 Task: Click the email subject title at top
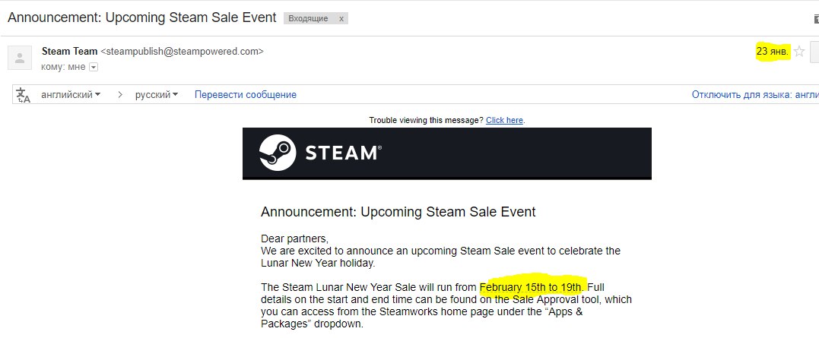141,17
